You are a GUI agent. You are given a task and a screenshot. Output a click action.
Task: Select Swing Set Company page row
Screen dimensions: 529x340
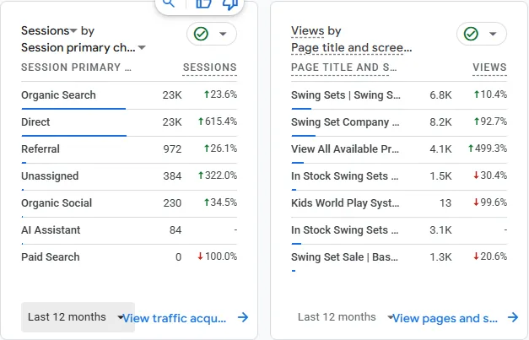pyautogui.click(x=399, y=122)
